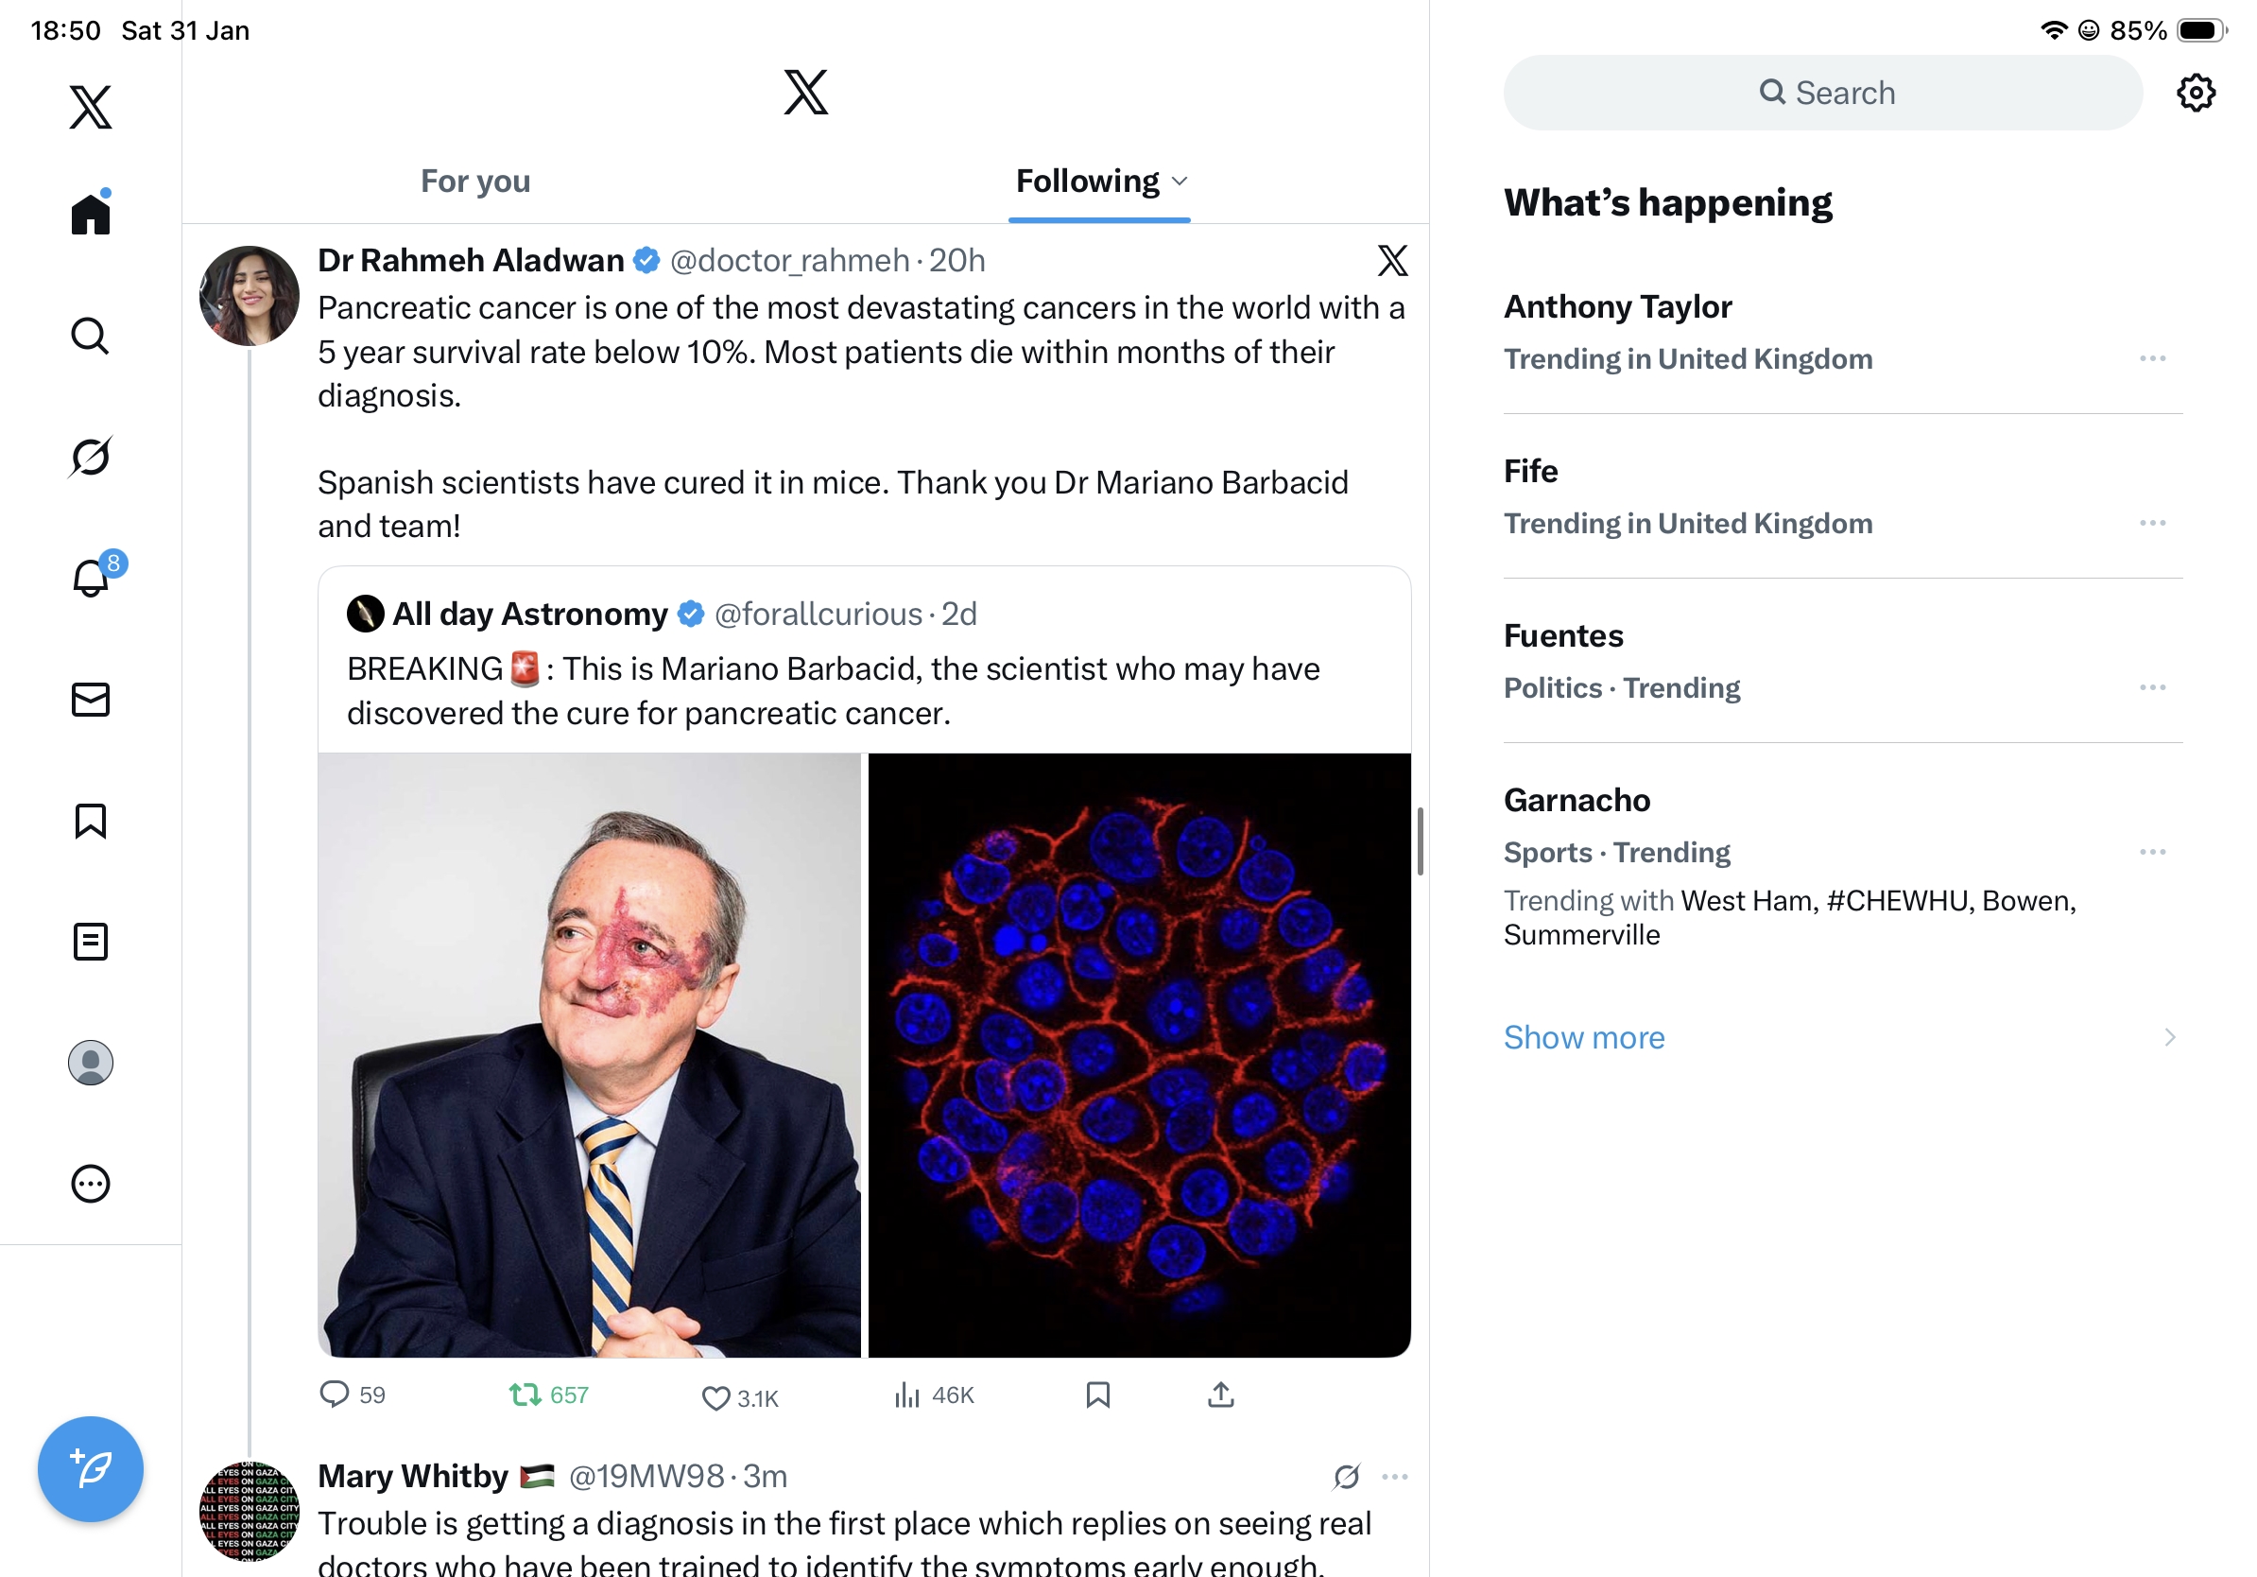Bookmark Dr Rahmeh Aladwan's post
2257x1577 pixels.
[1097, 1395]
